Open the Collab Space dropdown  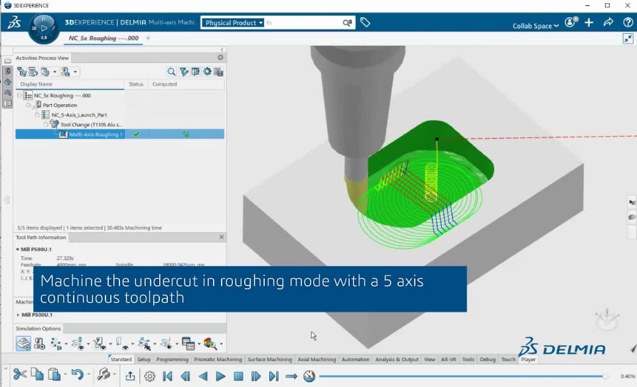coord(535,26)
